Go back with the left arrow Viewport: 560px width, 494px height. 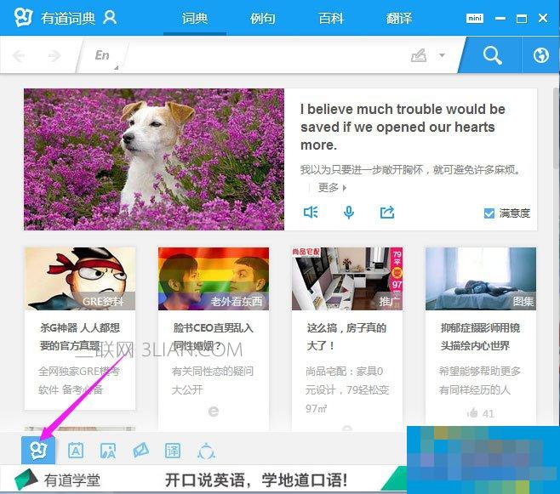[19, 55]
